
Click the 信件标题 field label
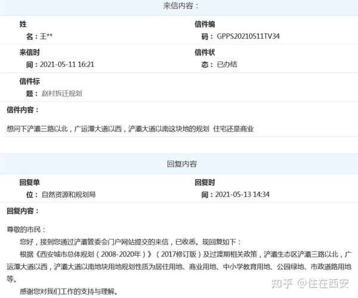(x=29, y=87)
